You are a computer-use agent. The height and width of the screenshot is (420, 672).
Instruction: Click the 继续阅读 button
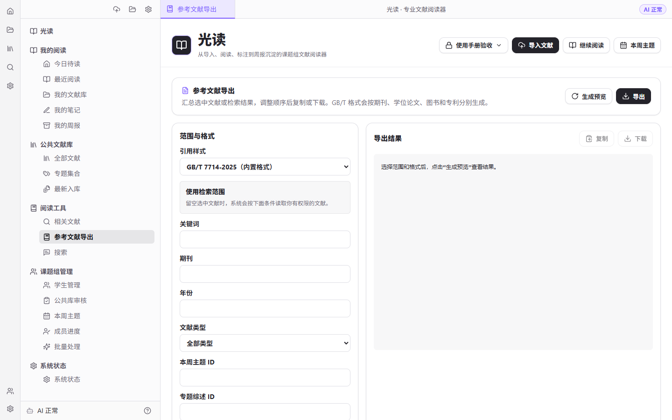click(586, 45)
